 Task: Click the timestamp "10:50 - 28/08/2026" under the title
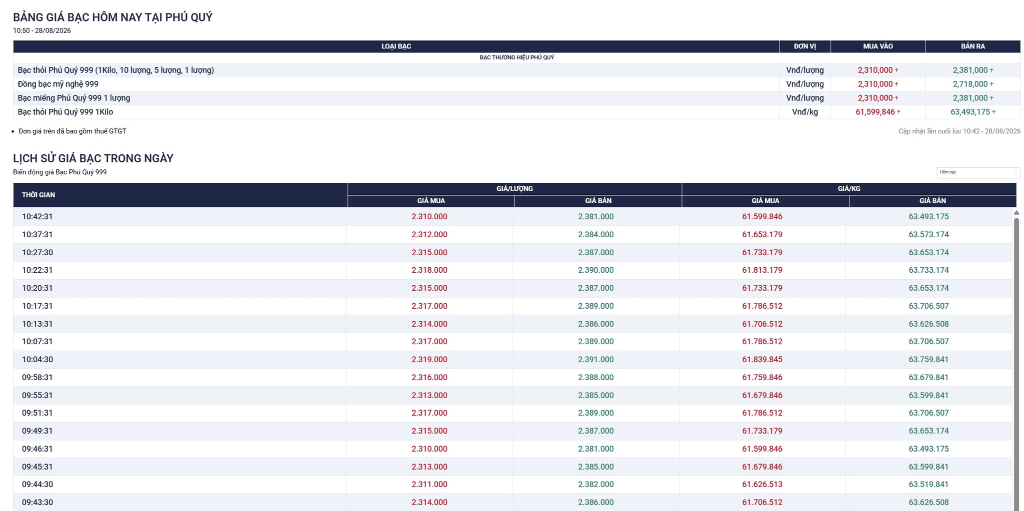click(42, 30)
